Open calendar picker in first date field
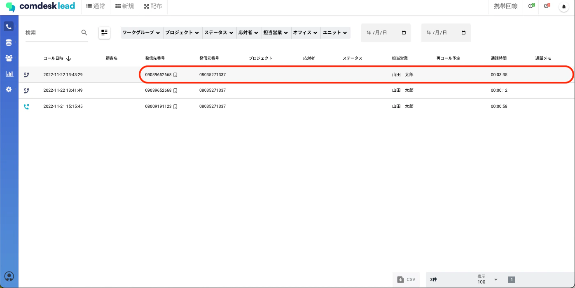The height and width of the screenshot is (288, 575). click(x=404, y=33)
